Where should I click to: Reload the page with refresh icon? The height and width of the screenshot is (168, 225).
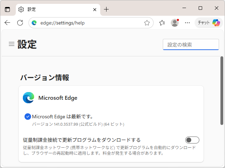(x=20, y=23)
